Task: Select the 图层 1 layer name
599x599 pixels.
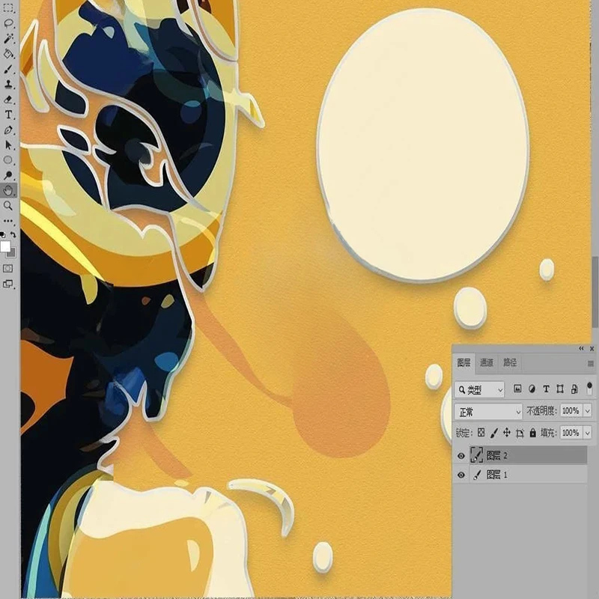Action: tap(496, 475)
